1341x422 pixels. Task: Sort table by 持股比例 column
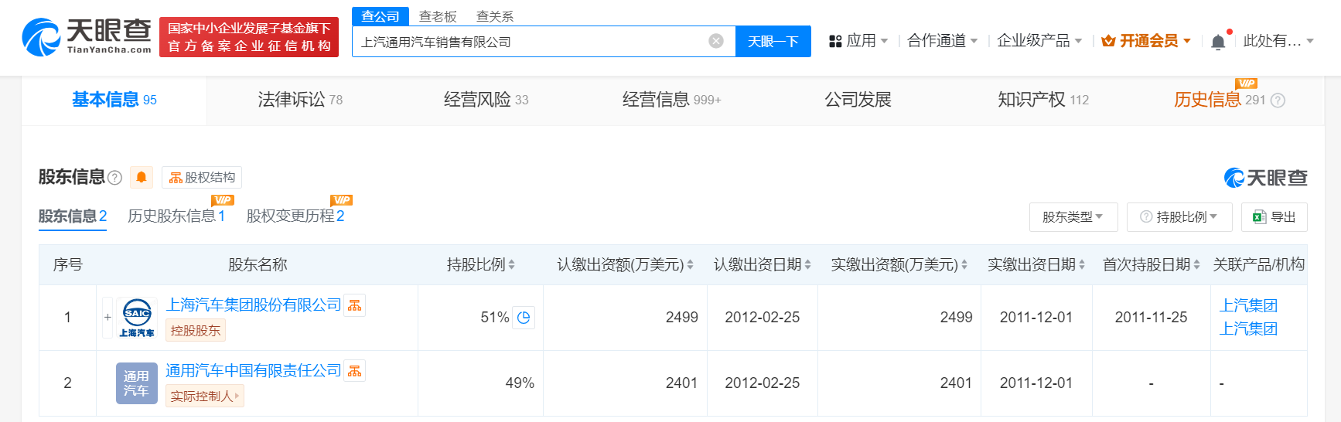pyautogui.click(x=481, y=265)
